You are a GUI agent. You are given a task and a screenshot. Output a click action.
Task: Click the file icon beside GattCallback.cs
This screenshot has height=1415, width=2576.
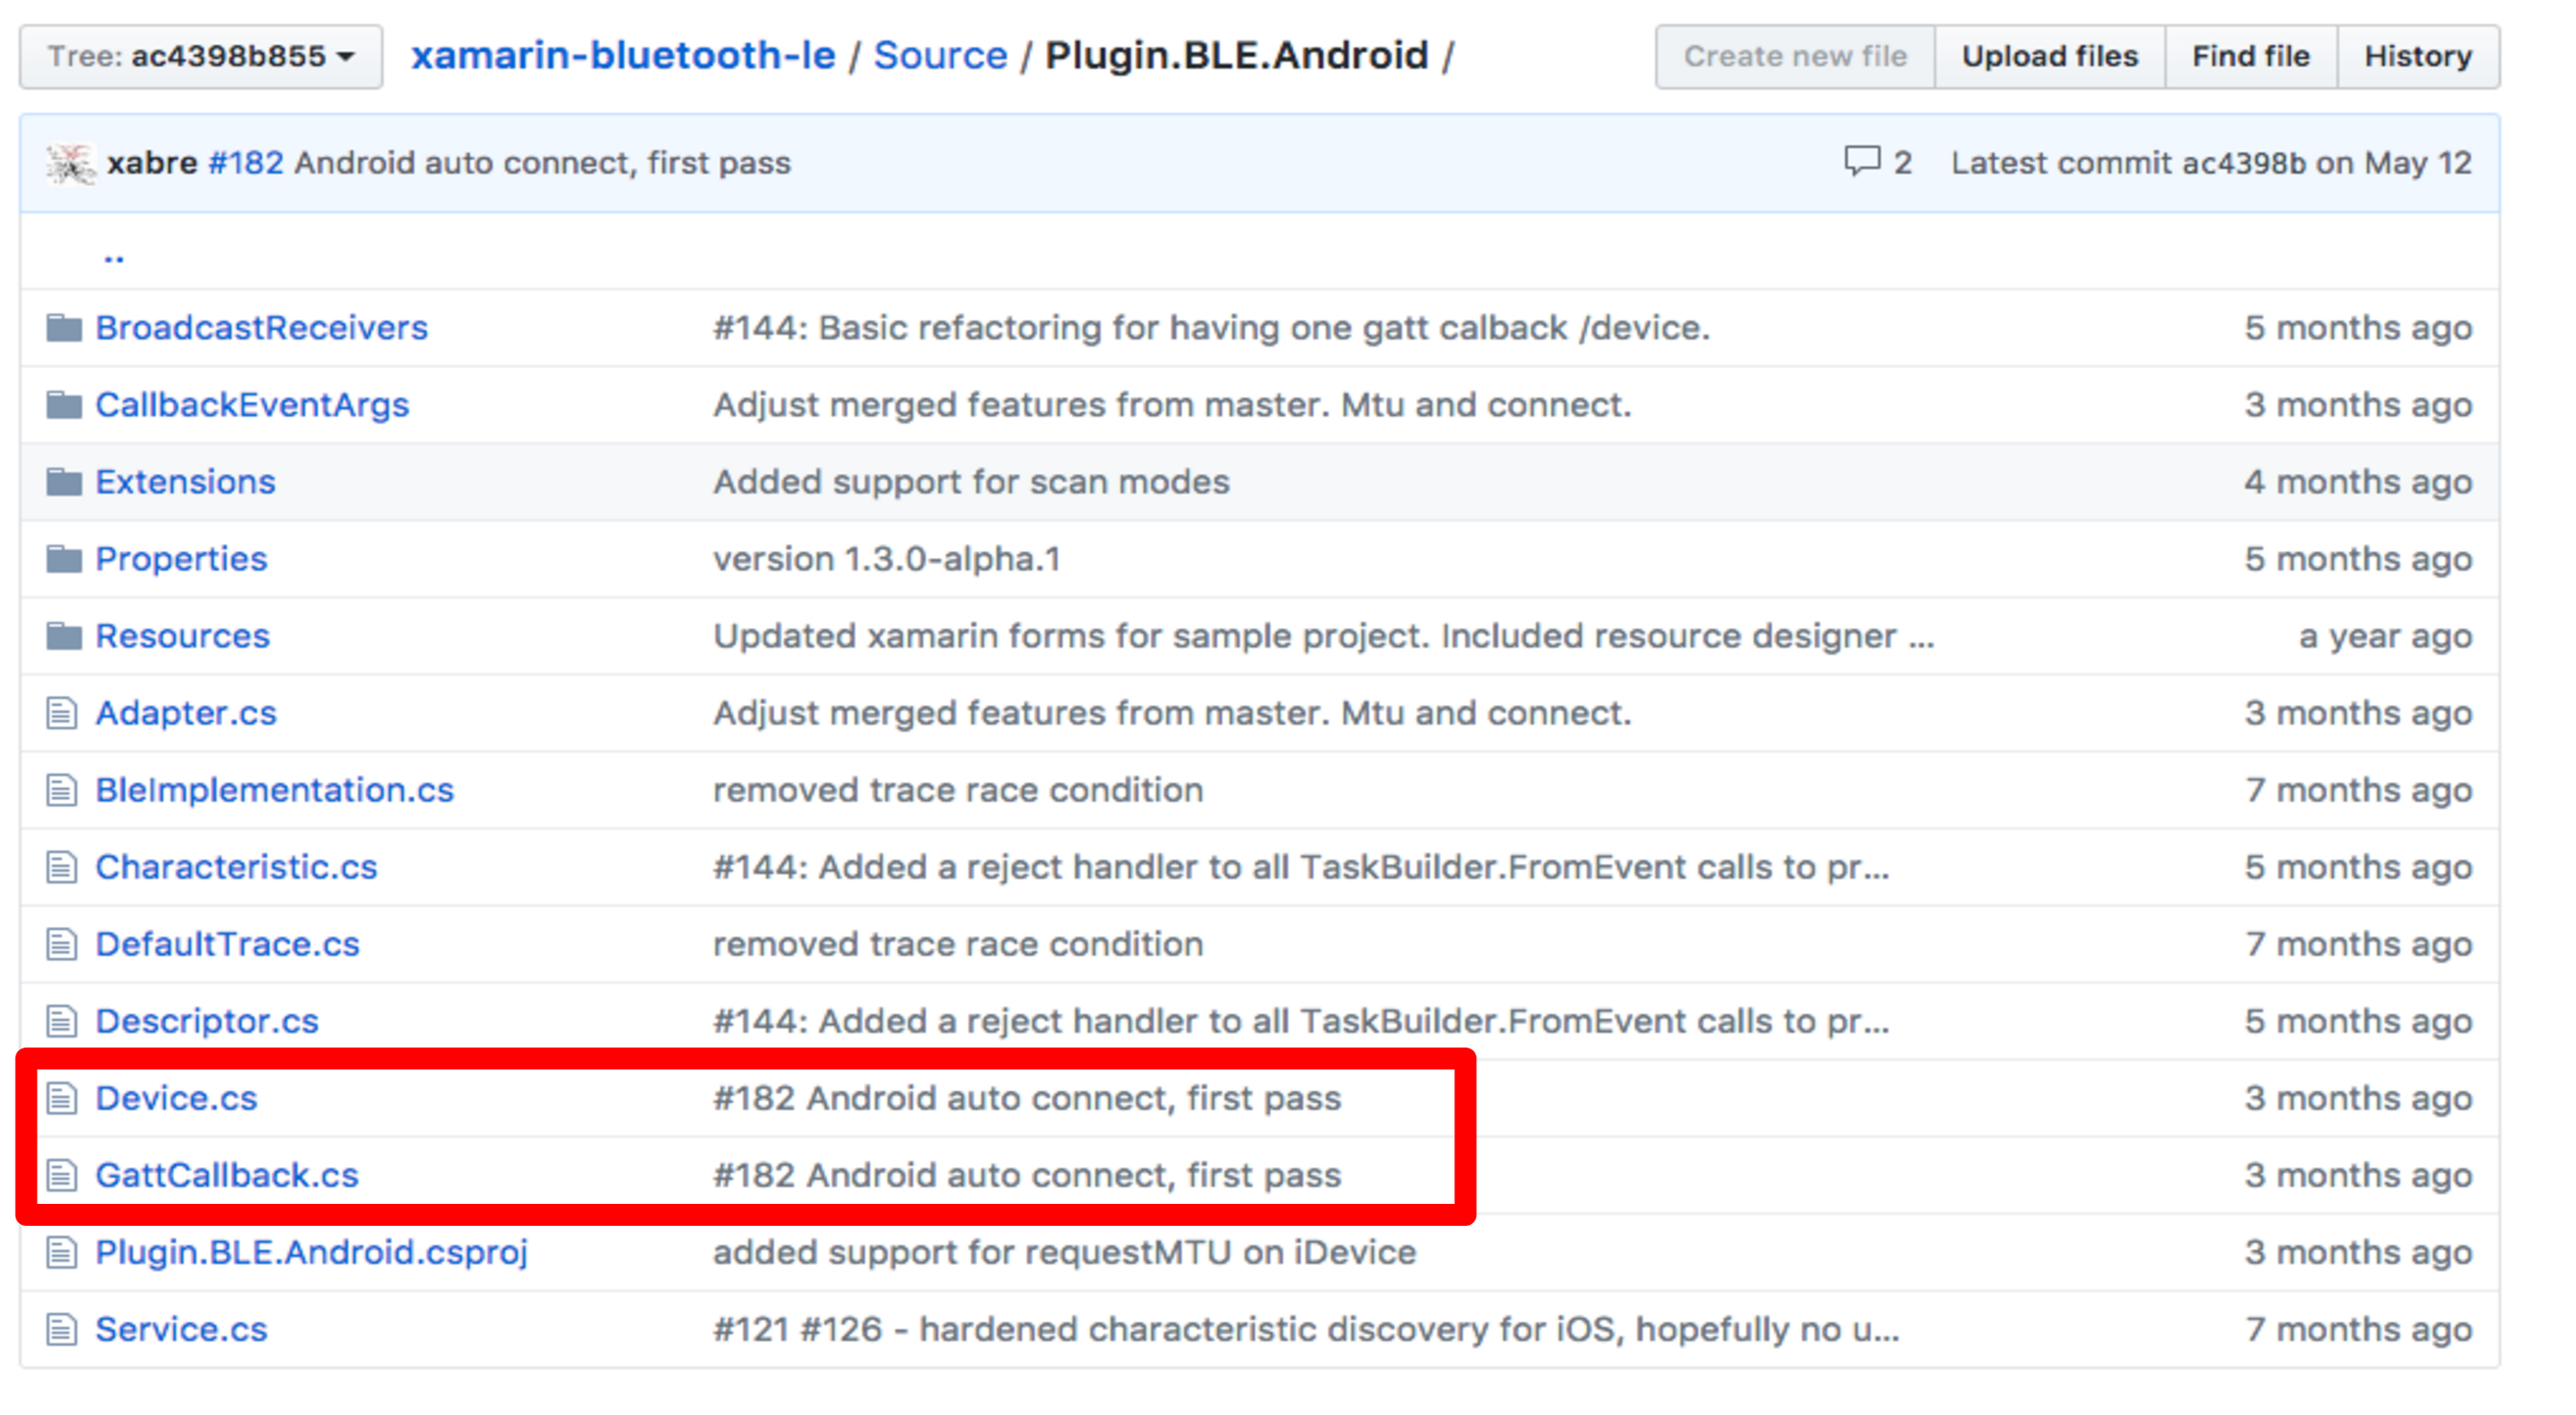point(61,1175)
